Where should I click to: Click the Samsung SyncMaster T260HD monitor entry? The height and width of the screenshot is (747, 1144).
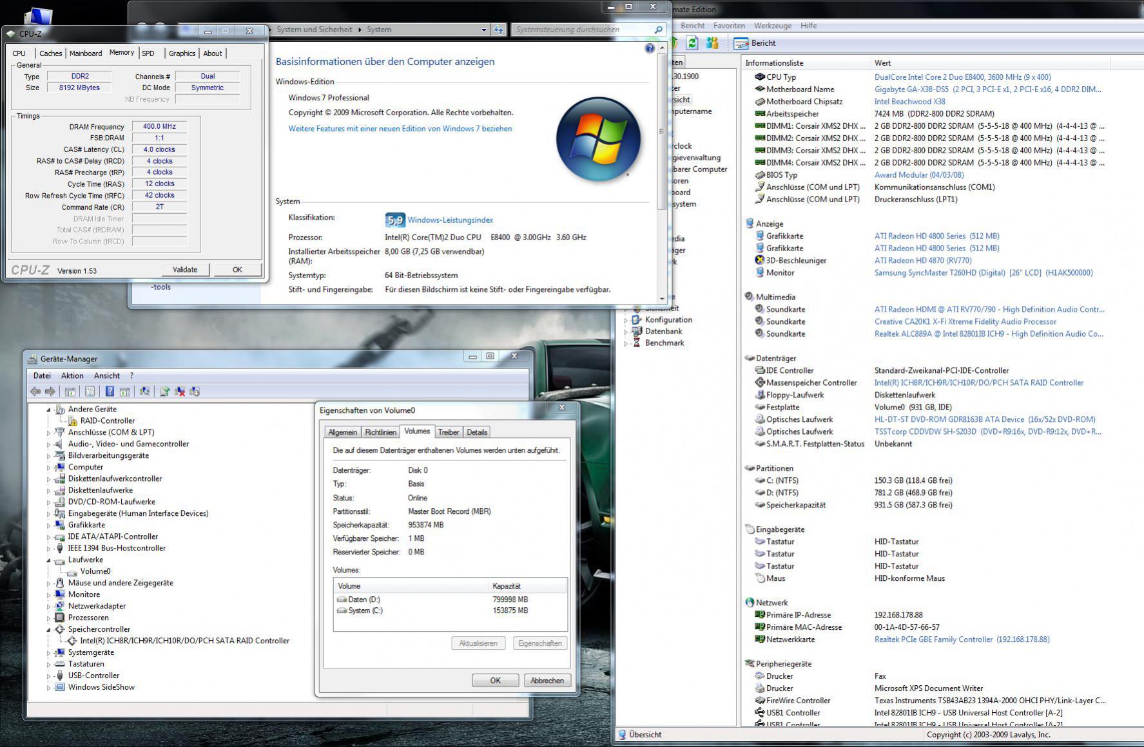click(x=984, y=273)
